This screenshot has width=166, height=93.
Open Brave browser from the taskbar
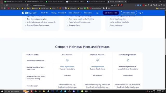pos(31,91)
